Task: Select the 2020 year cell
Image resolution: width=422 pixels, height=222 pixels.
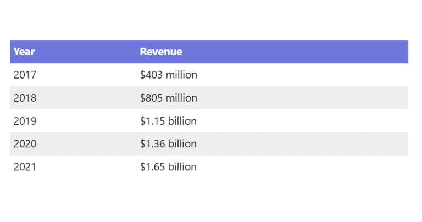Action: click(x=25, y=144)
